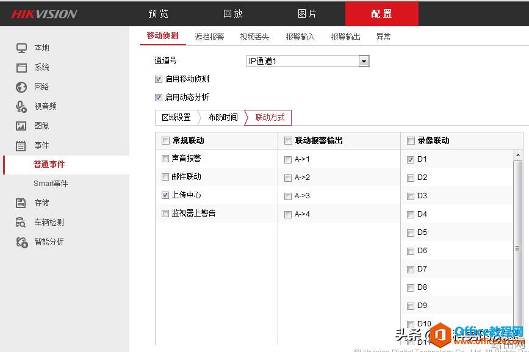
Task: Select the 异常 tab
Action: [x=383, y=37]
